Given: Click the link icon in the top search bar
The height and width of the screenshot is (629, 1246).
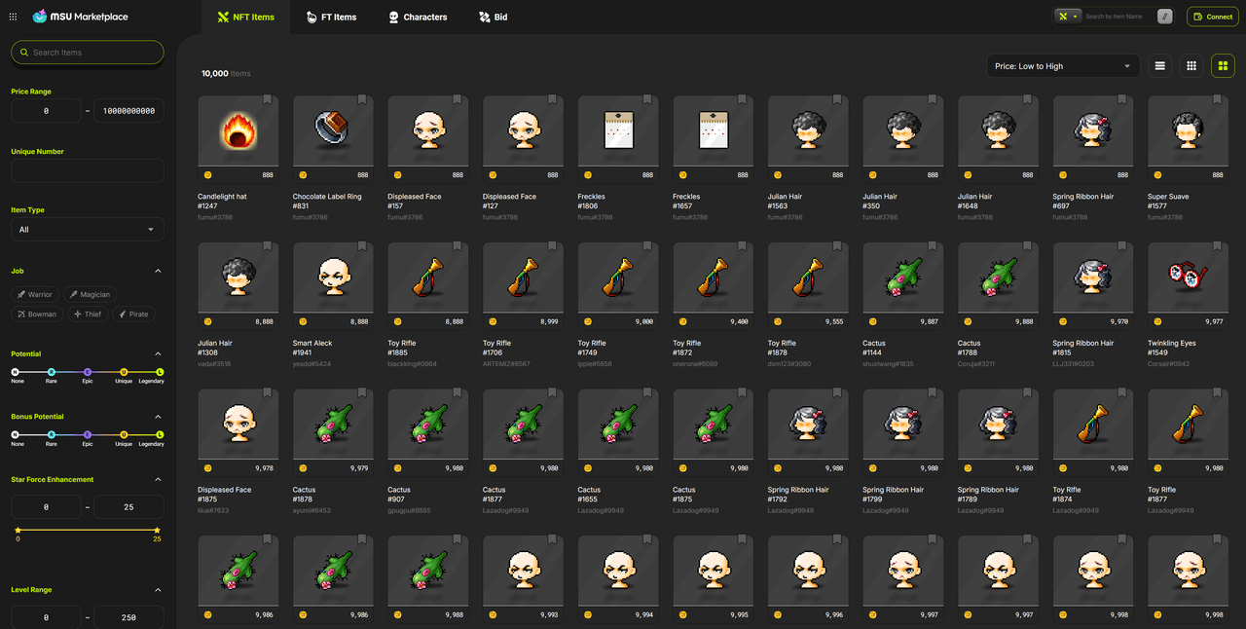Looking at the screenshot, I should pyautogui.click(x=1164, y=17).
